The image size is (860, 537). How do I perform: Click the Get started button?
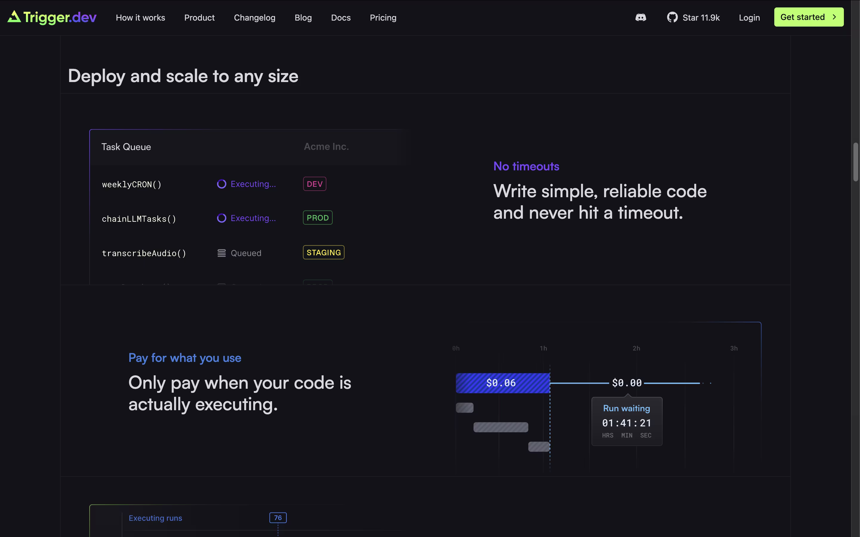click(809, 17)
